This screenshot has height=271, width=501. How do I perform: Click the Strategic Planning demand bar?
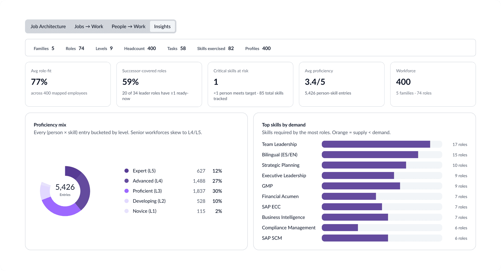coord(382,165)
